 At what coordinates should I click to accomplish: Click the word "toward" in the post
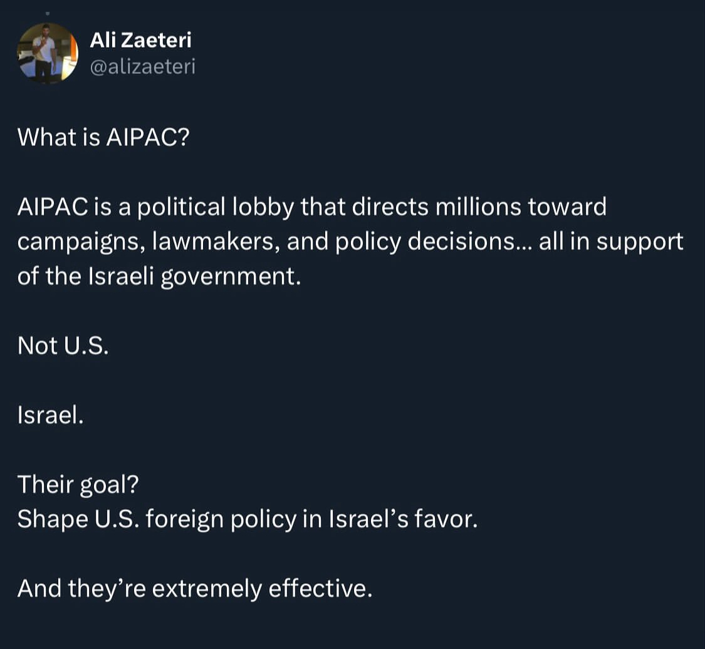point(567,207)
